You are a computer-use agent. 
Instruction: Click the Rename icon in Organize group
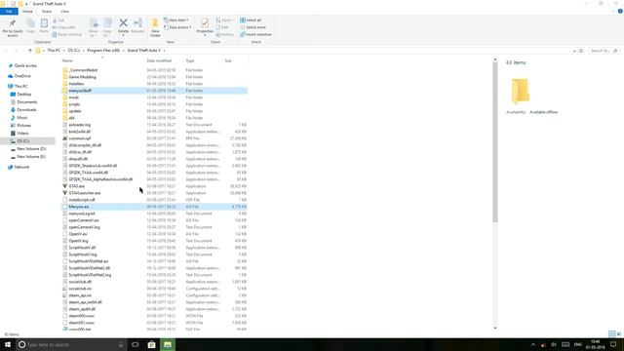[137, 23]
